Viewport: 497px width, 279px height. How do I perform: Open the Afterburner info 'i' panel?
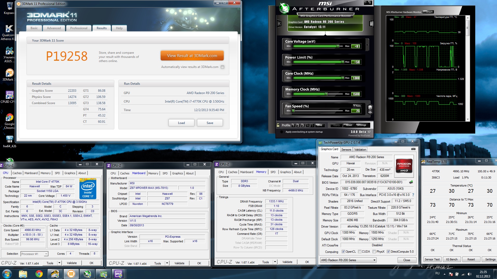click(371, 24)
